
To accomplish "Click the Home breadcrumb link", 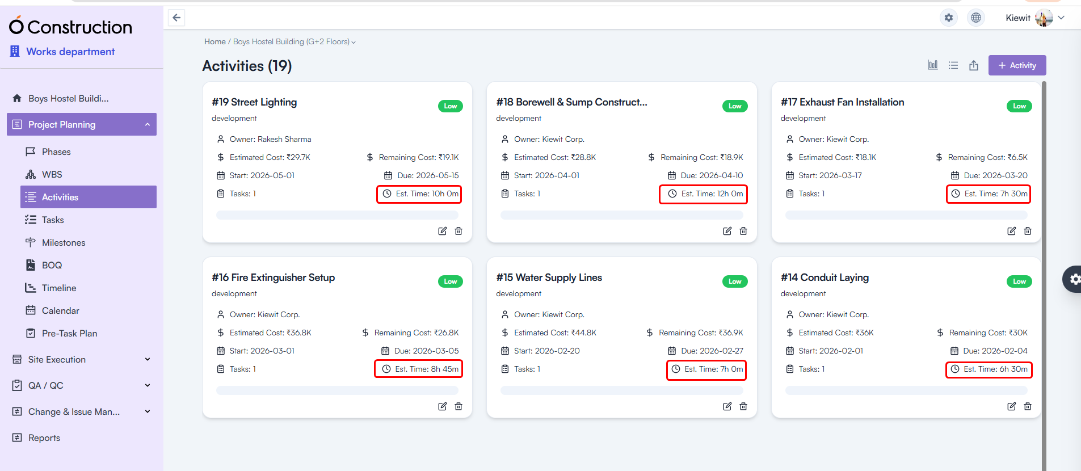I will 214,42.
